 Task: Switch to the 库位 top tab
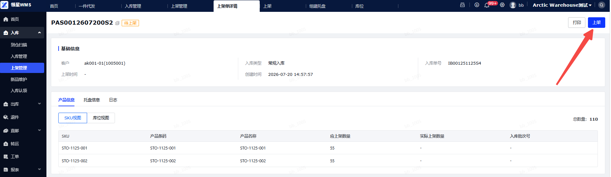click(x=360, y=6)
